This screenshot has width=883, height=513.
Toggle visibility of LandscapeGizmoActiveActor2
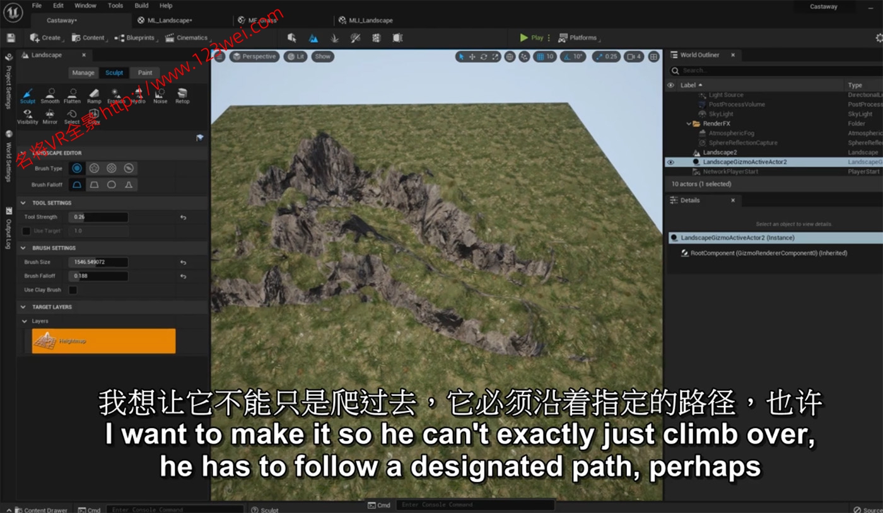(670, 162)
